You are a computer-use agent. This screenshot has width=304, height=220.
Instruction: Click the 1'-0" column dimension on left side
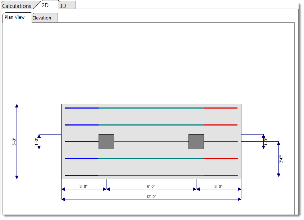coord(36,142)
